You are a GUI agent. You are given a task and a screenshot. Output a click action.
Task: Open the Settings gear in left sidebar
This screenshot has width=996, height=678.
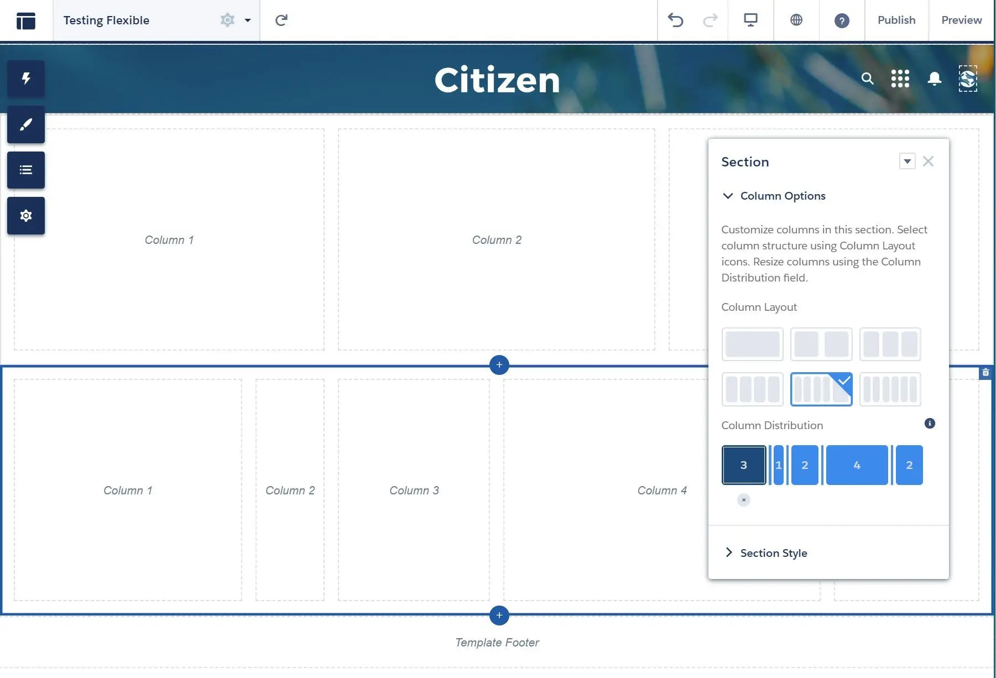(x=26, y=216)
